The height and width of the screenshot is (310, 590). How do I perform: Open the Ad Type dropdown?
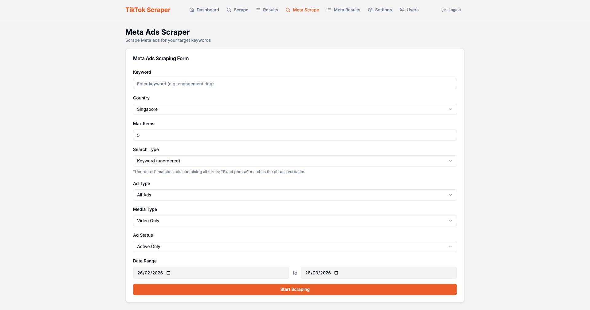[295, 195]
